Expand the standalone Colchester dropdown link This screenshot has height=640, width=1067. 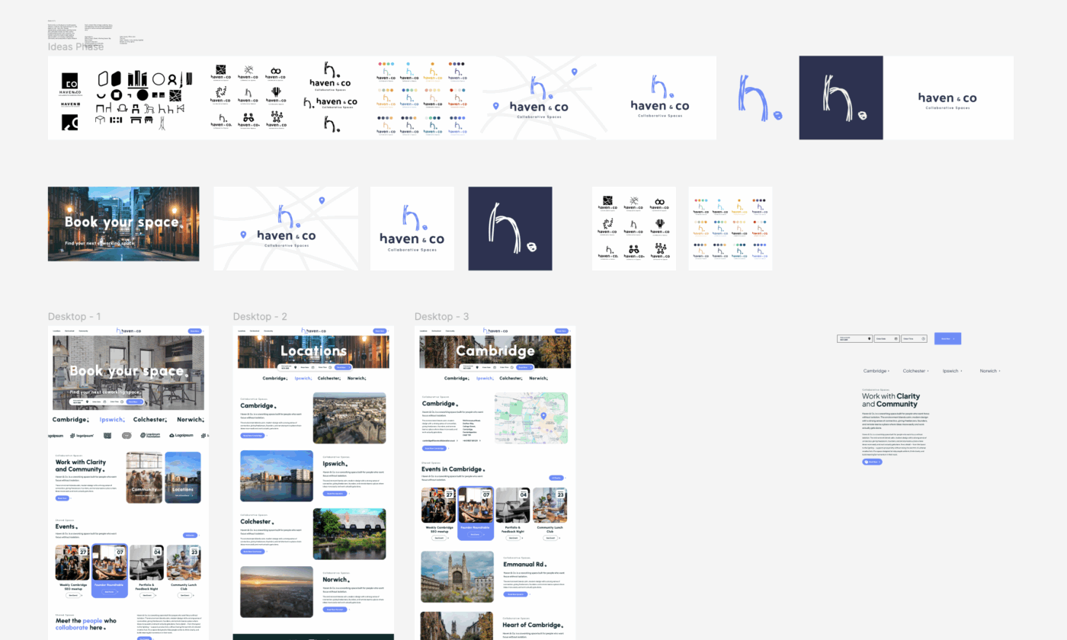click(x=915, y=371)
